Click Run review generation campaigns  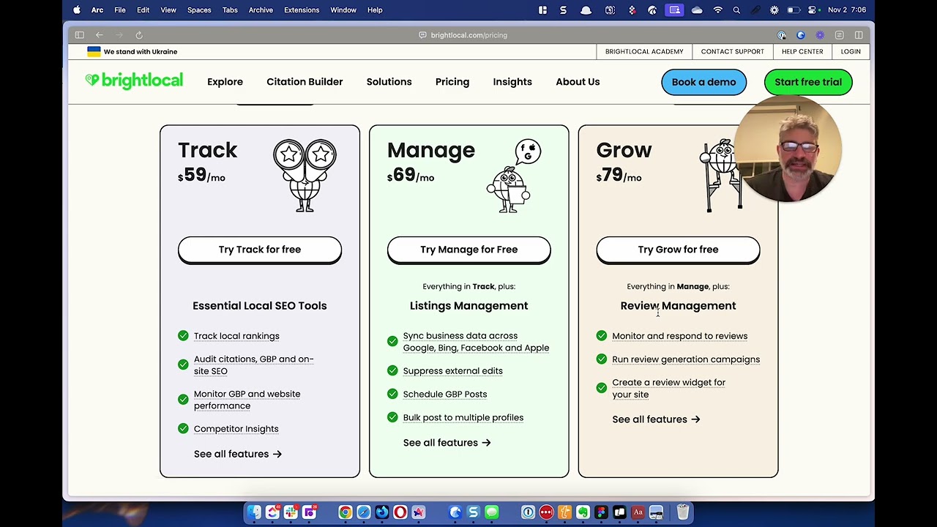click(x=686, y=359)
